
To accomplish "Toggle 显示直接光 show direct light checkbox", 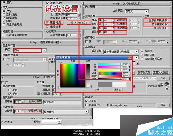I will pos(166,24).
